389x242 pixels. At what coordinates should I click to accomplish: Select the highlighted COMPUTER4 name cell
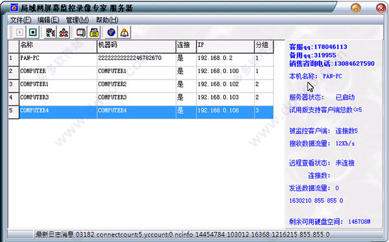click(x=58, y=112)
